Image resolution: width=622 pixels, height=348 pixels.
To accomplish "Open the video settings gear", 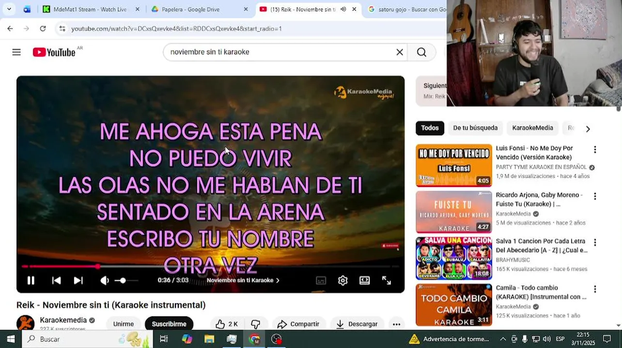I will tap(342, 280).
